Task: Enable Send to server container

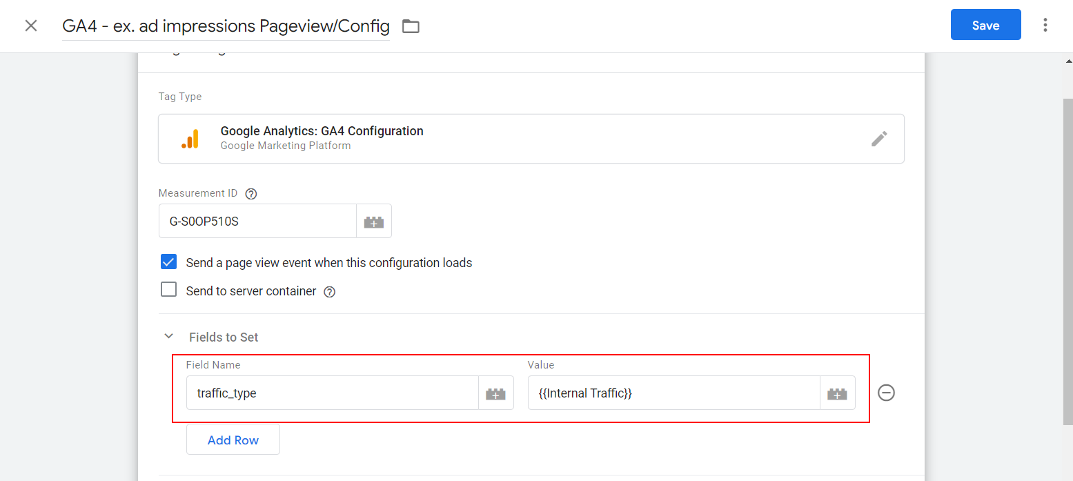Action: point(168,289)
